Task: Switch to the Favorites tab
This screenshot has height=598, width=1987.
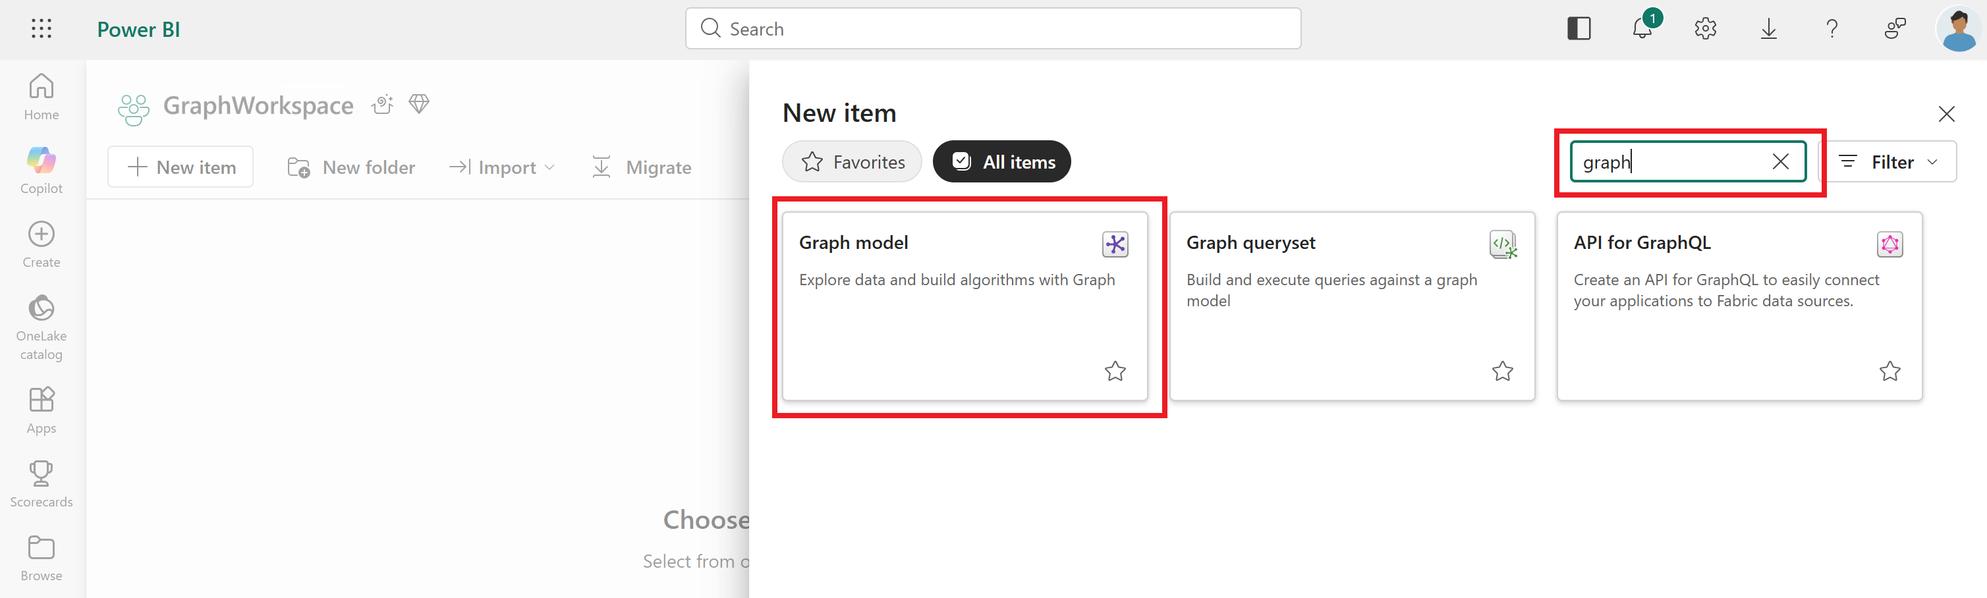Action: point(853,162)
